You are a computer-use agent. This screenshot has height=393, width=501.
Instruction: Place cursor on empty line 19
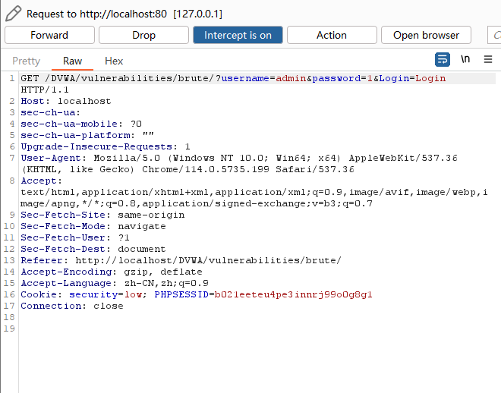point(256,329)
